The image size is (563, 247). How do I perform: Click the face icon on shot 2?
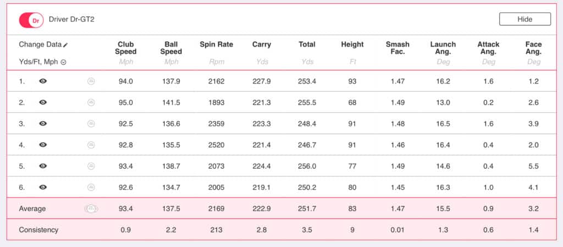point(91,102)
